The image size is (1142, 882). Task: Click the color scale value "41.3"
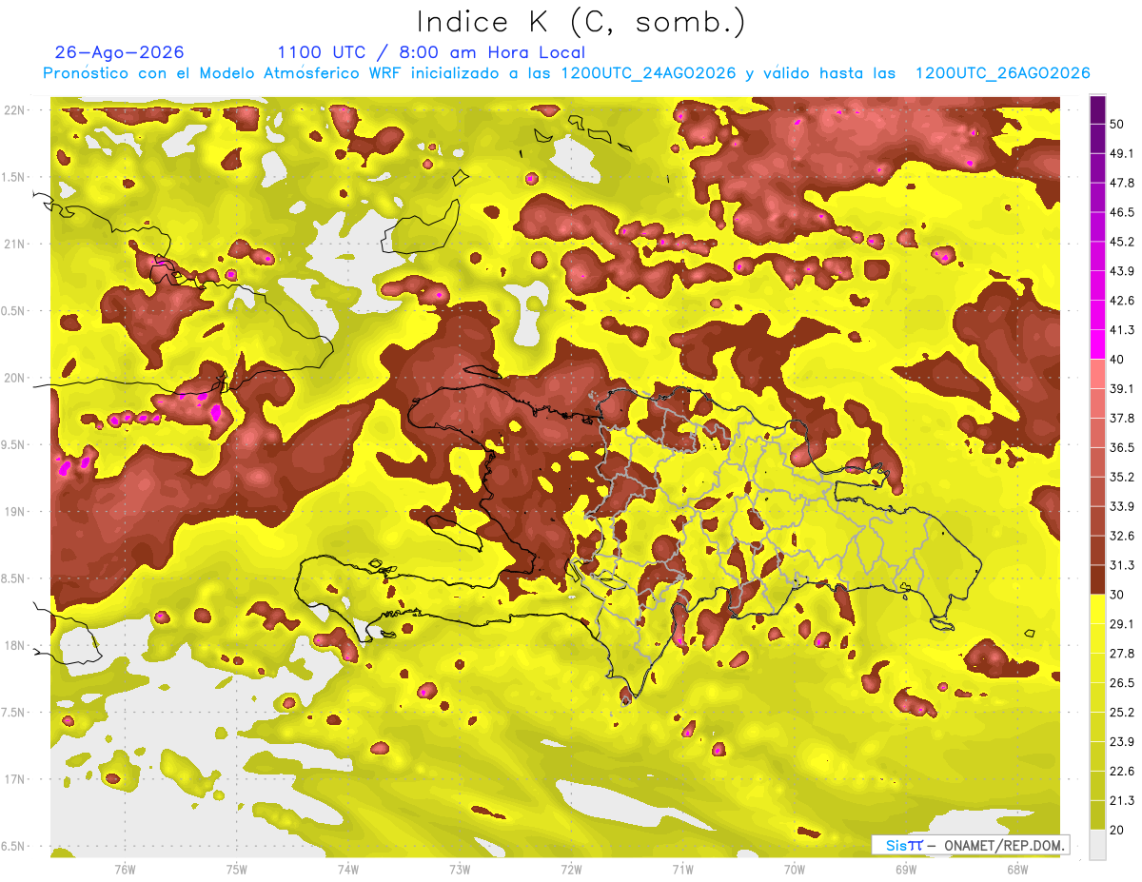pos(1121,330)
